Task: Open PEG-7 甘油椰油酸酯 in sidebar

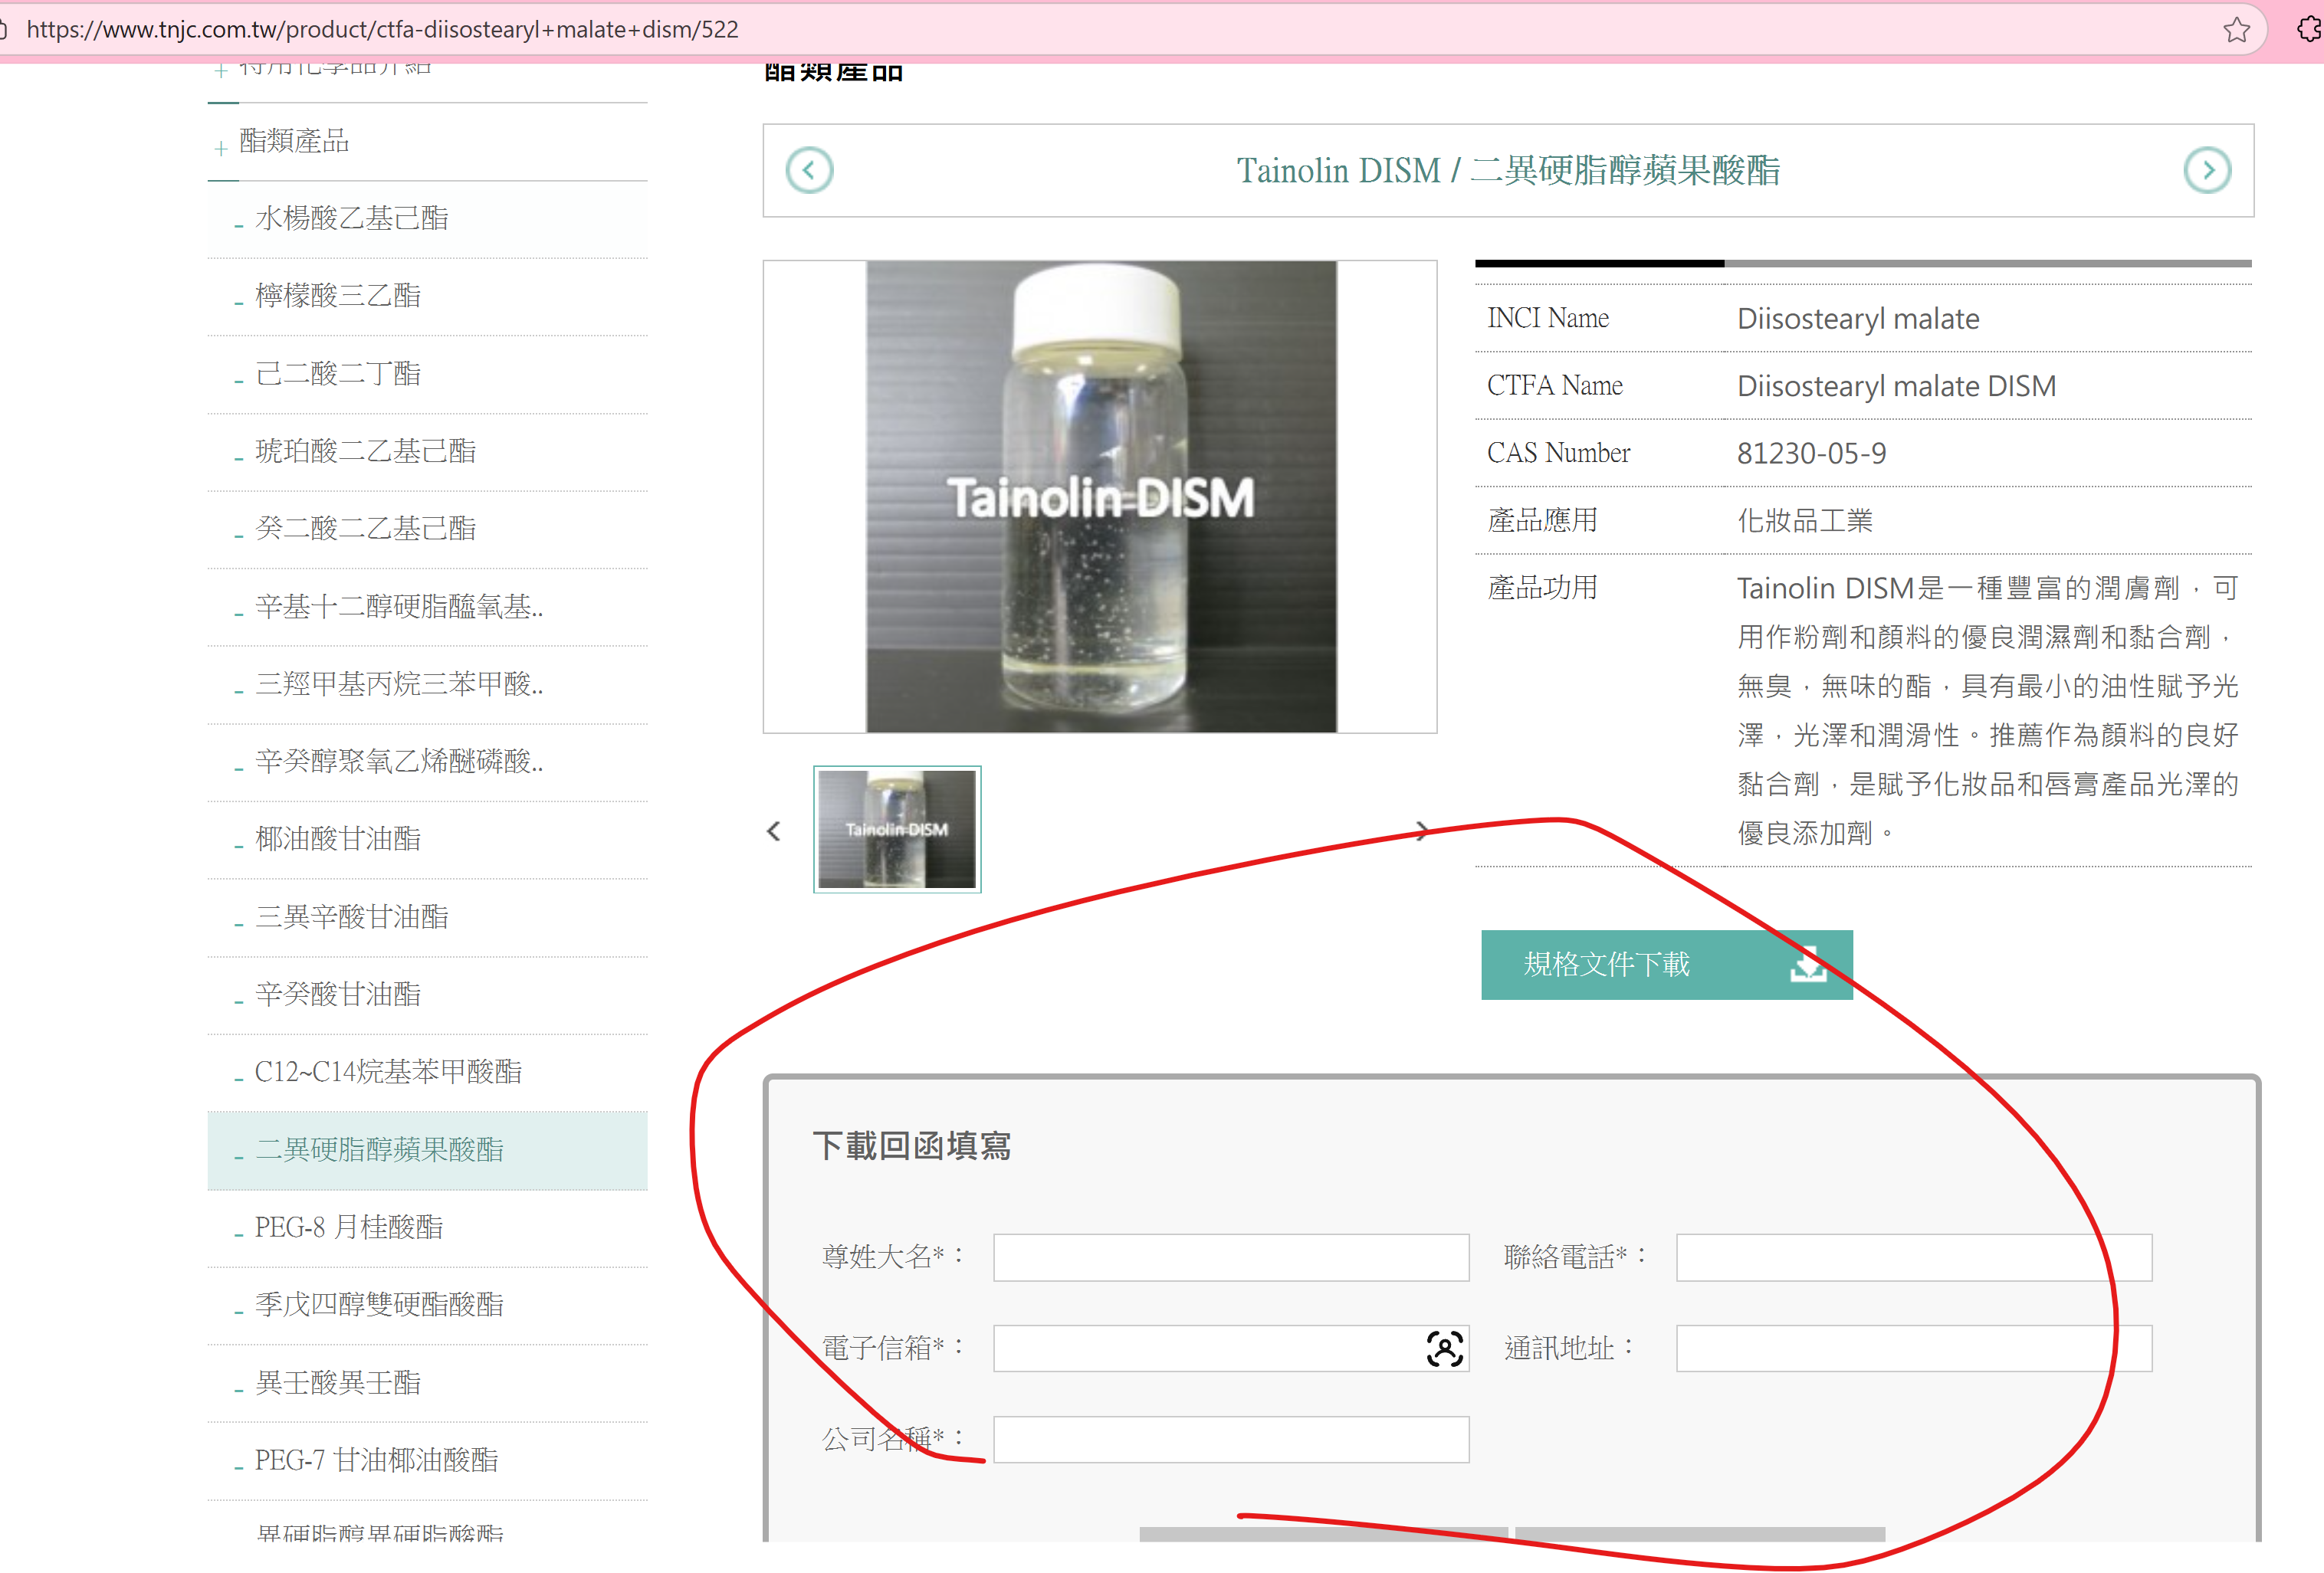Action: (x=376, y=1460)
